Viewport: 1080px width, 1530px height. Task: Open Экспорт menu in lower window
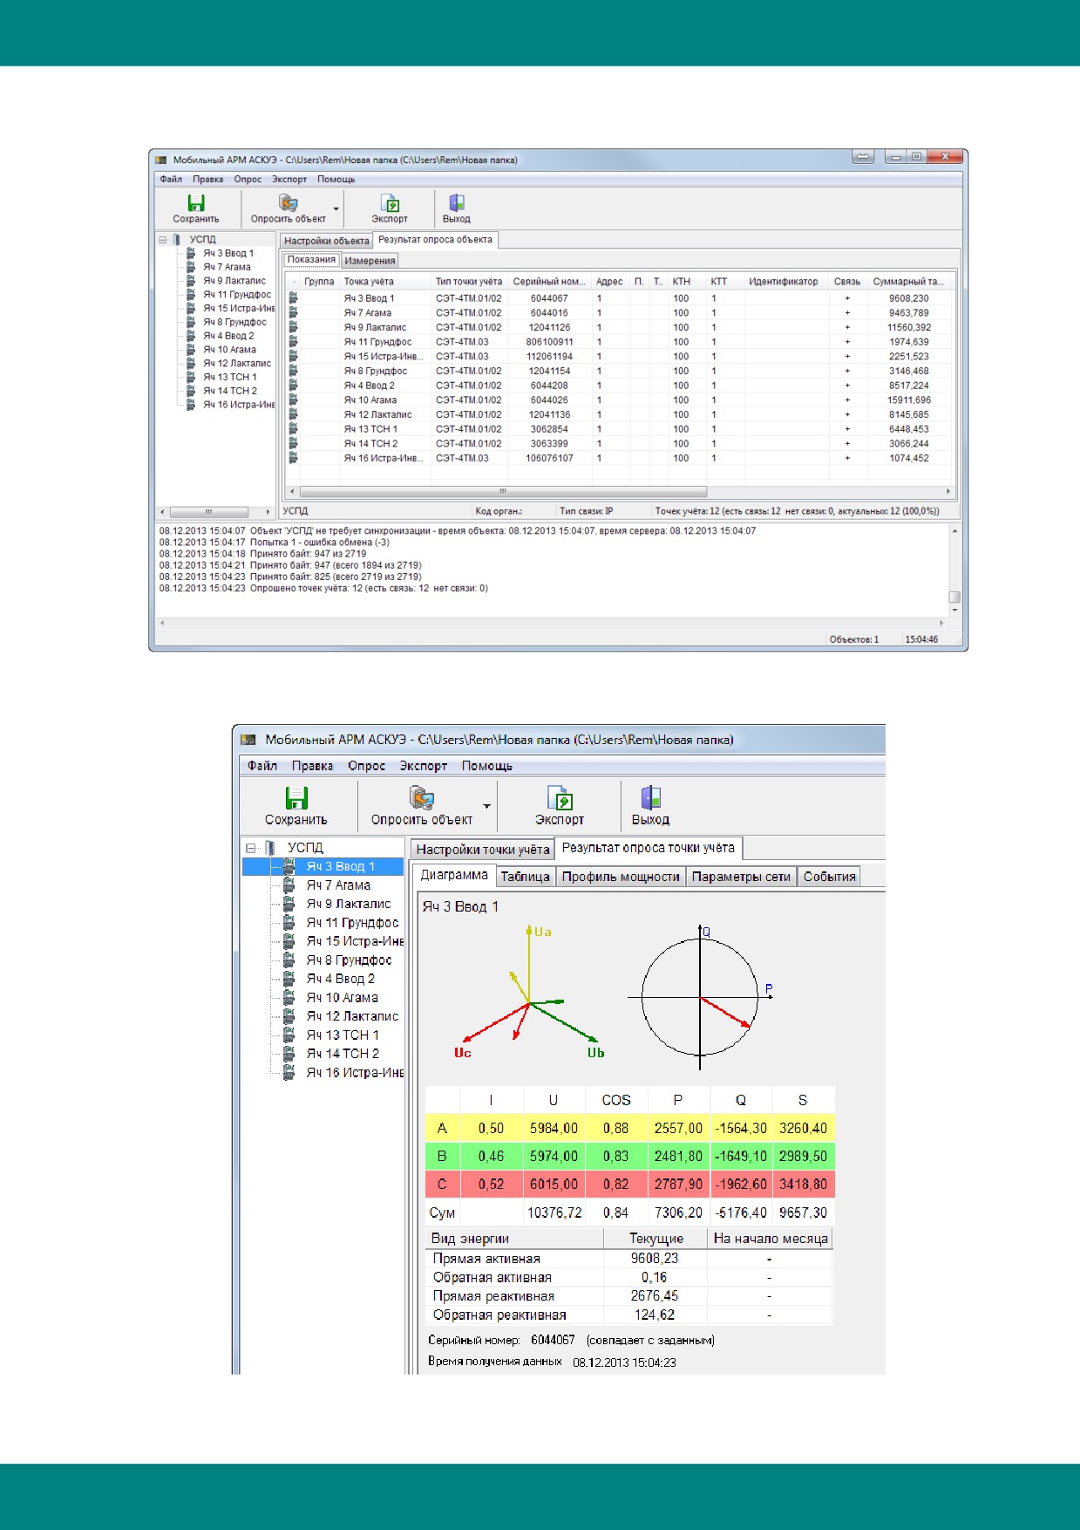pos(424,766)
